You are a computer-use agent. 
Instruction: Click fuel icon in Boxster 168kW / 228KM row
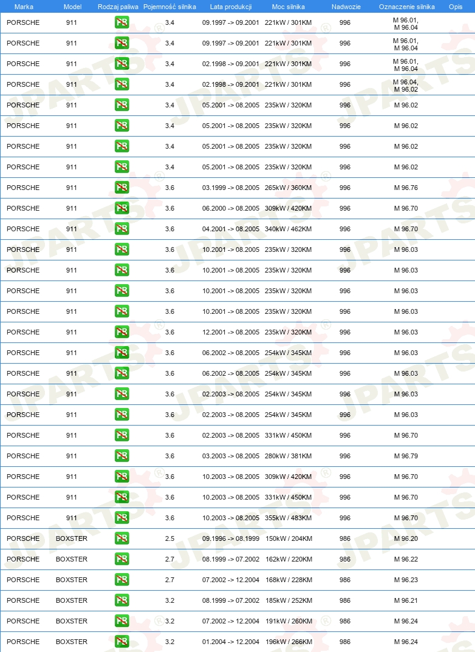(122, 580)
